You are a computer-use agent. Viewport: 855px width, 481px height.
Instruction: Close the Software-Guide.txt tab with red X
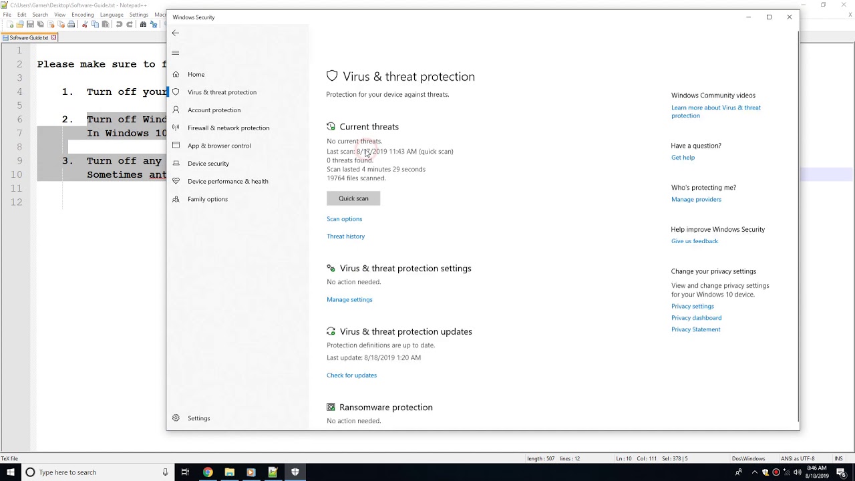(x=54, y=37)
